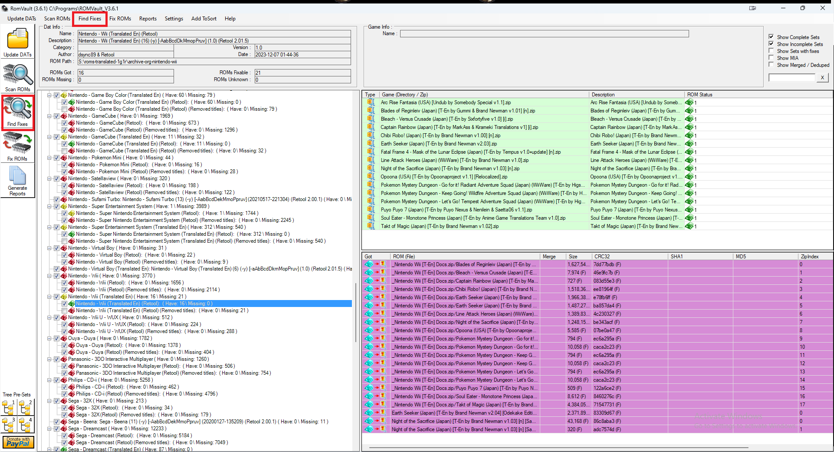Select Tree Pre-Set 1 icon
Viewport: 834px width, 452px height.
pyautogui.click(x=9, y=407)
